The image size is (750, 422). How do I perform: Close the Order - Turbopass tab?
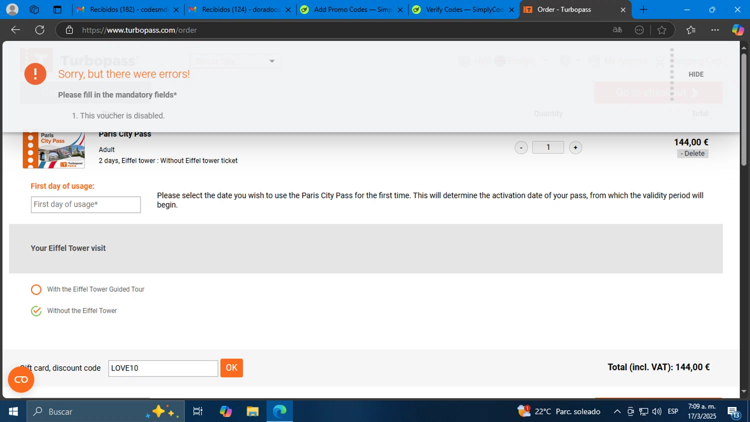pyautogui.click(x=623, y=10)
